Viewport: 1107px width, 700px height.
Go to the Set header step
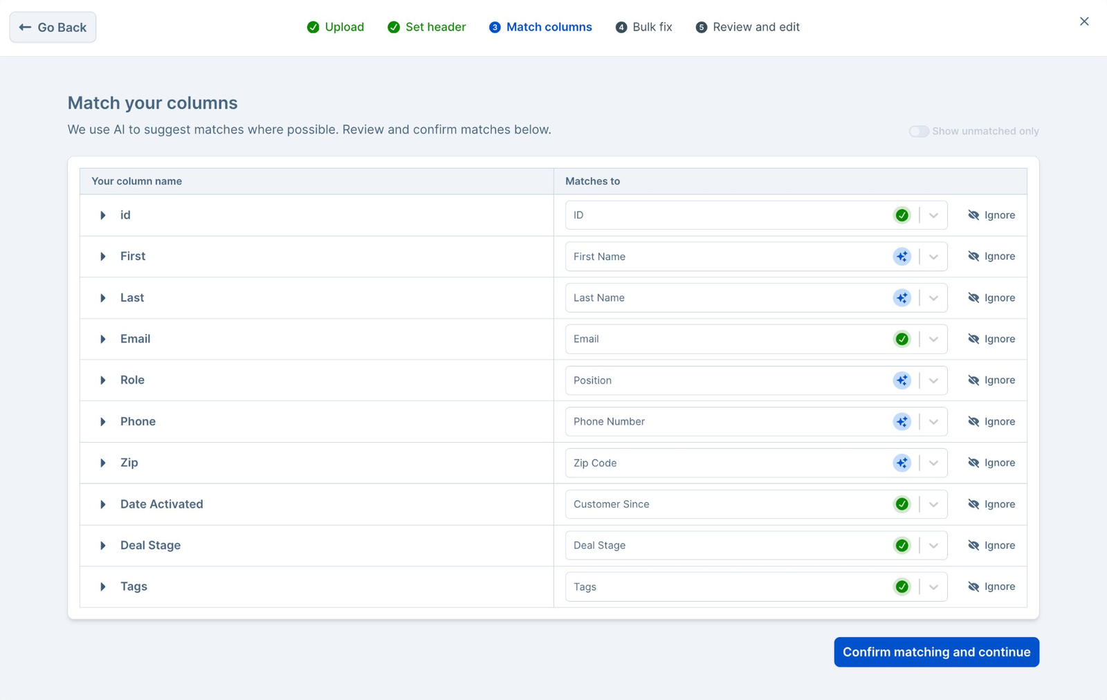coord(427,27)
